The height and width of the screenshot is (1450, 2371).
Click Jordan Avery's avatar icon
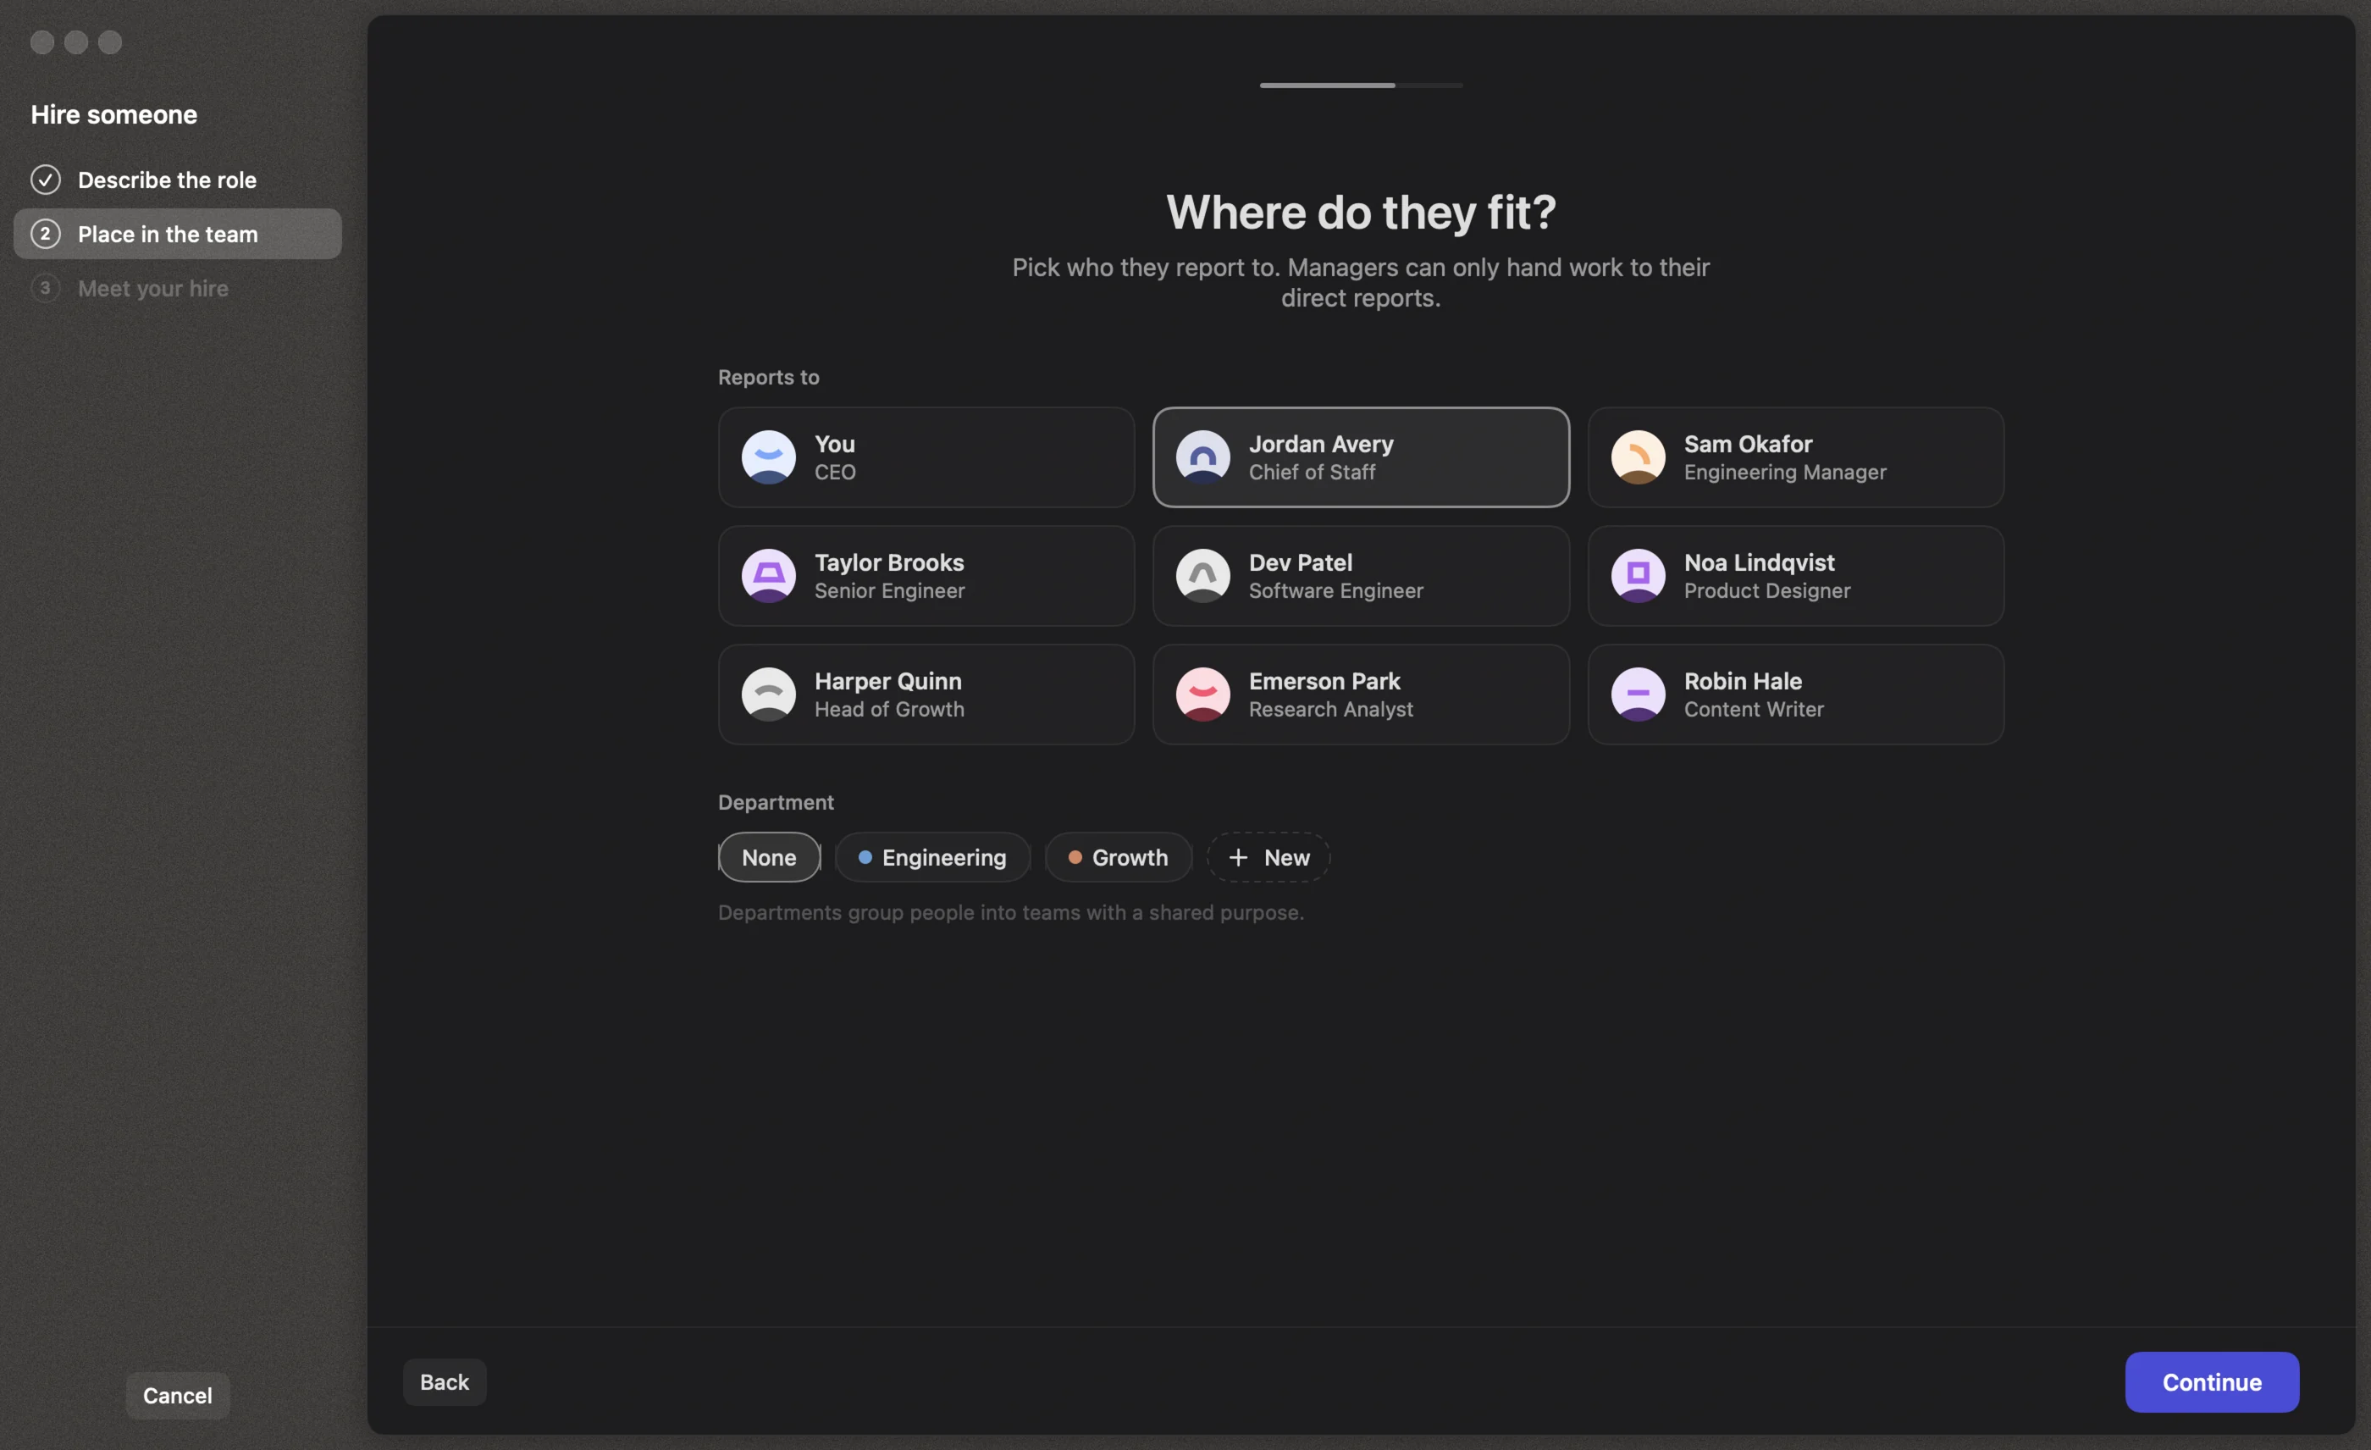click(x=1202, y=457)
